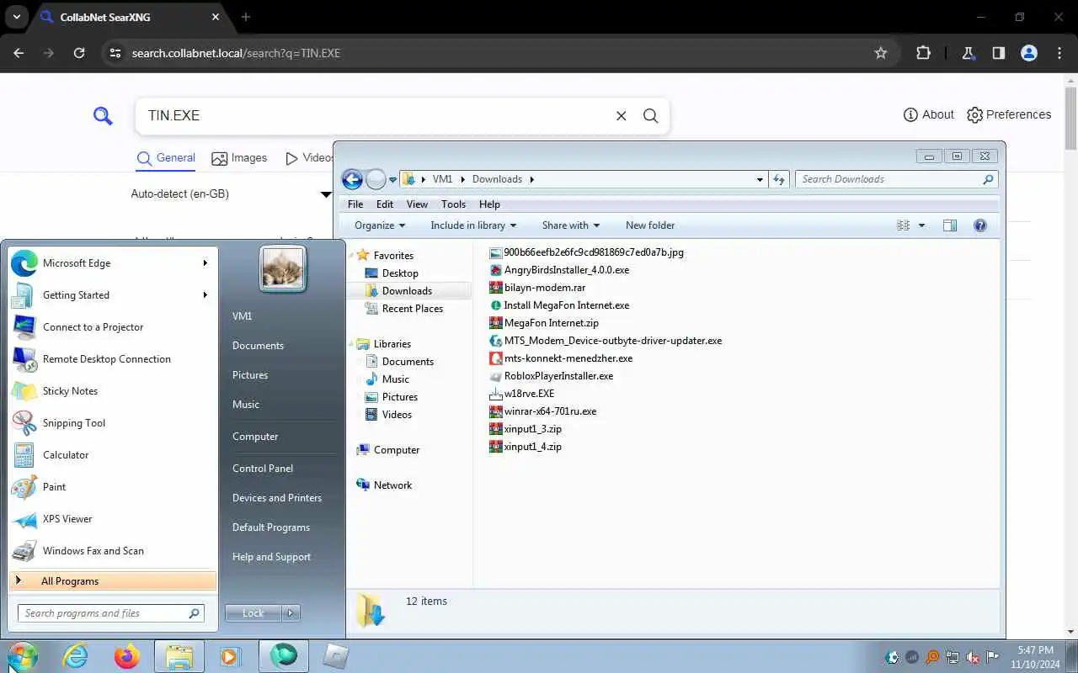Select winrar-x64-701ru.exe file
Screen dimensions: 1078x673
pos(542,411)
